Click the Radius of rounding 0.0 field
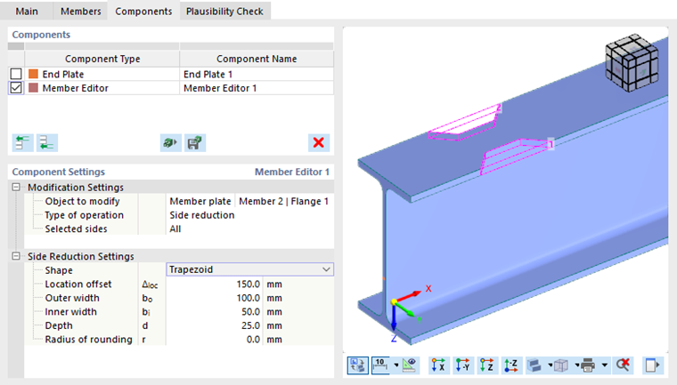 pyautogui.click(x=214, y=340)
